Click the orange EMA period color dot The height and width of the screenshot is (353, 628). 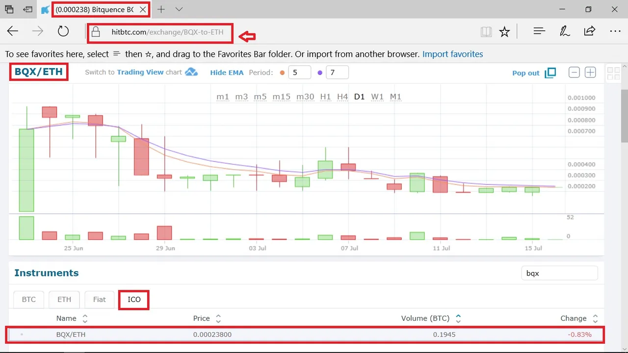(282, 73)
